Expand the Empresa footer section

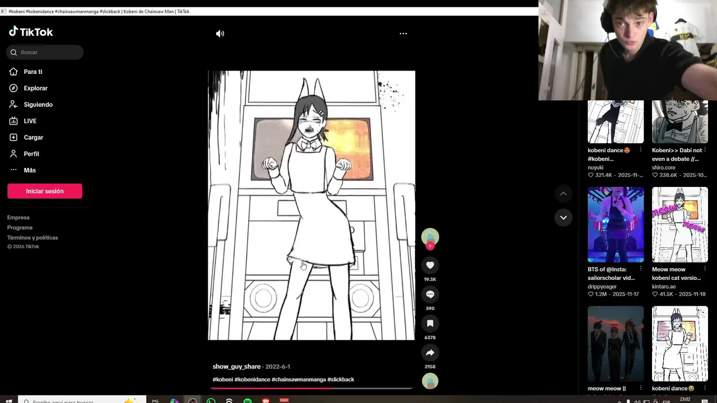click(x=18, y=218)
